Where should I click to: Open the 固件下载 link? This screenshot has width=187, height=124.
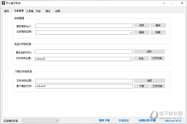pyautogui.click(x=104, y=121)
